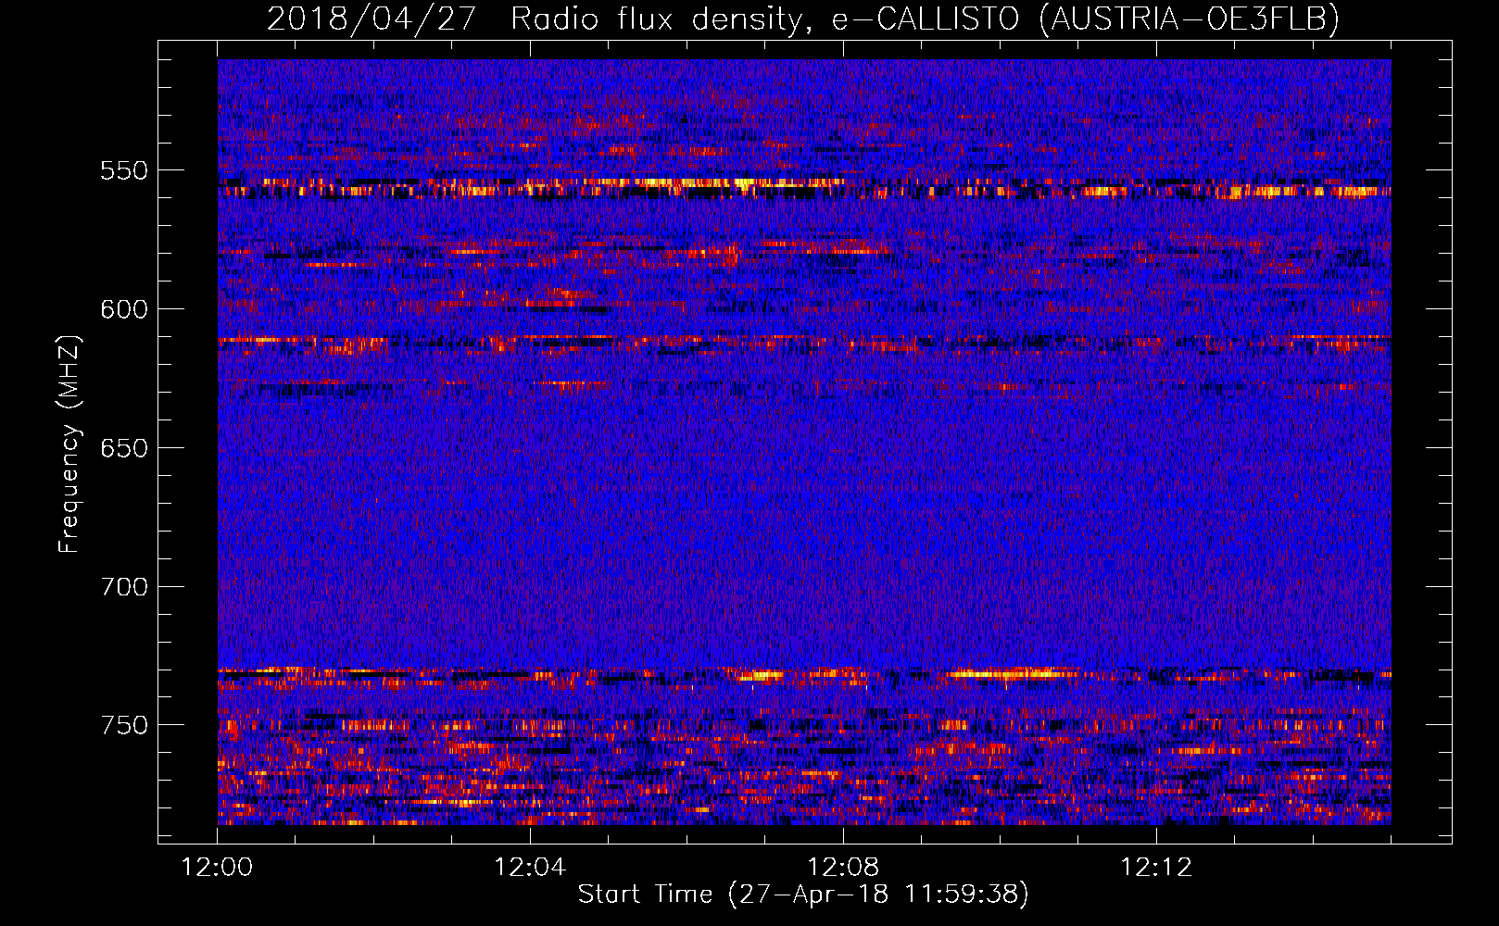The width and height of the screenshot is (1499, 926).
Task: Click the 12:12 time axis label
Action: 1156,868
